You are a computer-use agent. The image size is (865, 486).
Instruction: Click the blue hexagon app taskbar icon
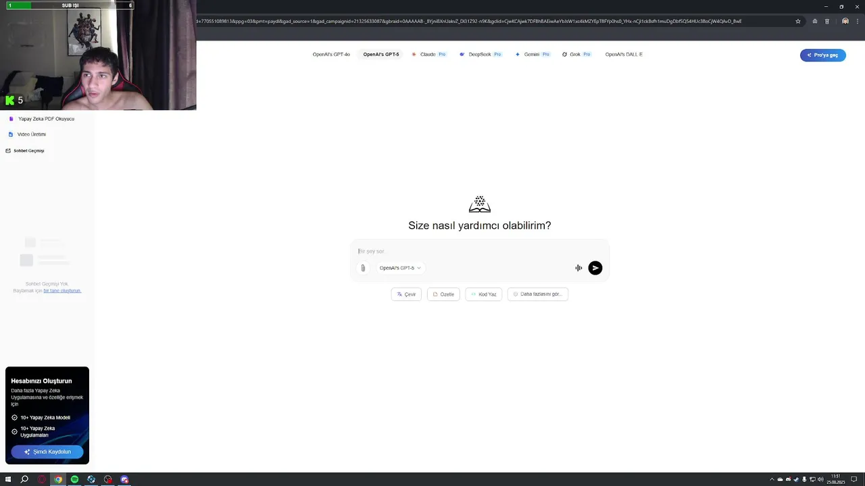91,479
